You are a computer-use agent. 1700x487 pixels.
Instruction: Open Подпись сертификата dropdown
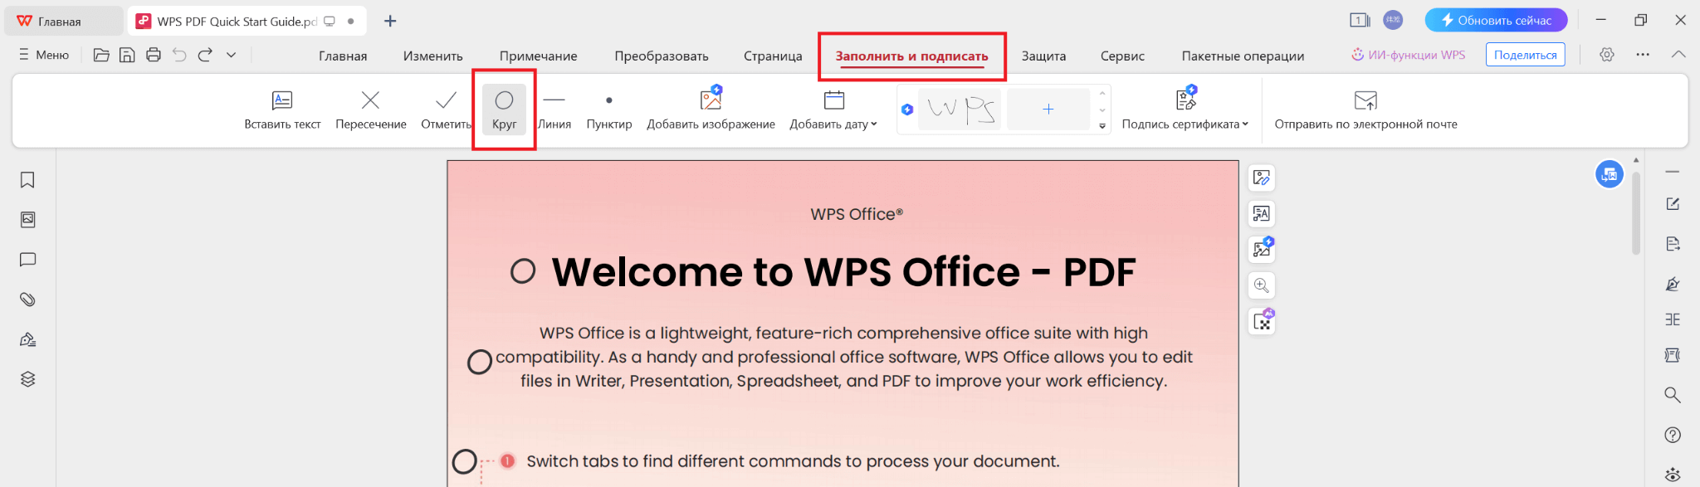click(x=1185, y=110)
